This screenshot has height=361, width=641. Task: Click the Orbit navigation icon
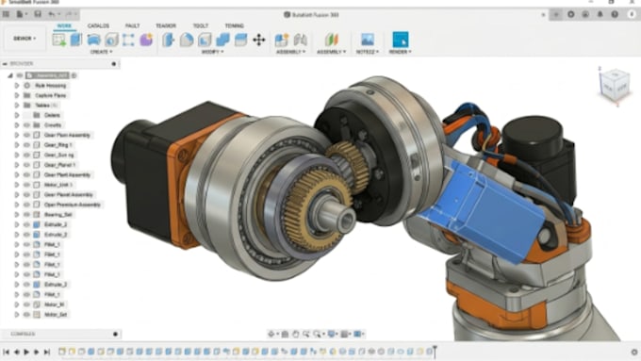click(x=271, y=334)
